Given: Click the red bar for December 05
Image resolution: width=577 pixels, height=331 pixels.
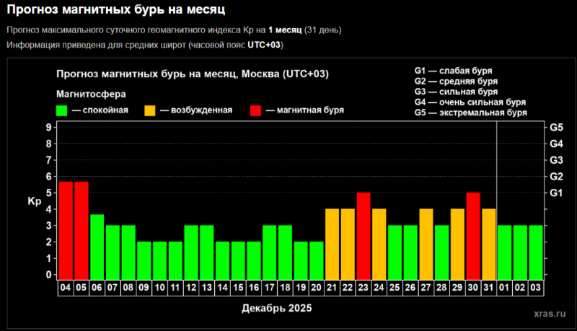Looking at the screenshot, I should point(82,231).
